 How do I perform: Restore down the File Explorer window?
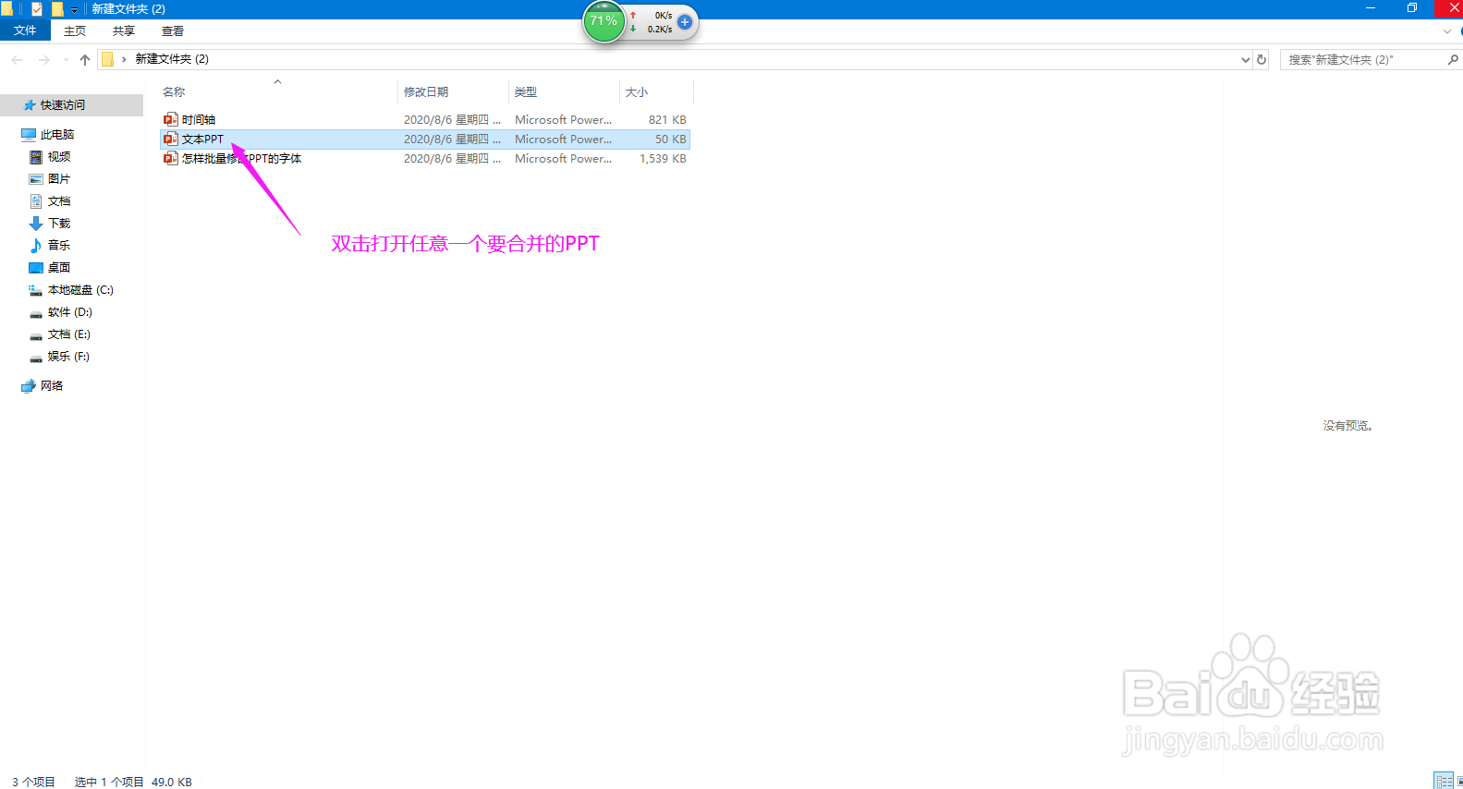pos(1412,8)
